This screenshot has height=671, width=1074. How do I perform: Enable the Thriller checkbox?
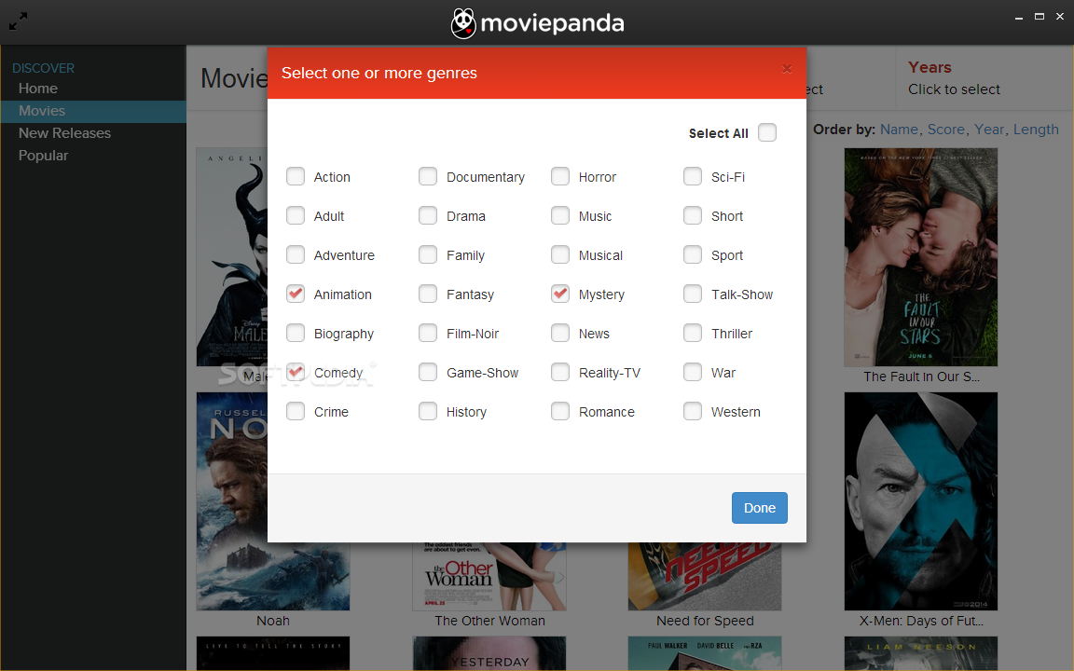point(693,332)
